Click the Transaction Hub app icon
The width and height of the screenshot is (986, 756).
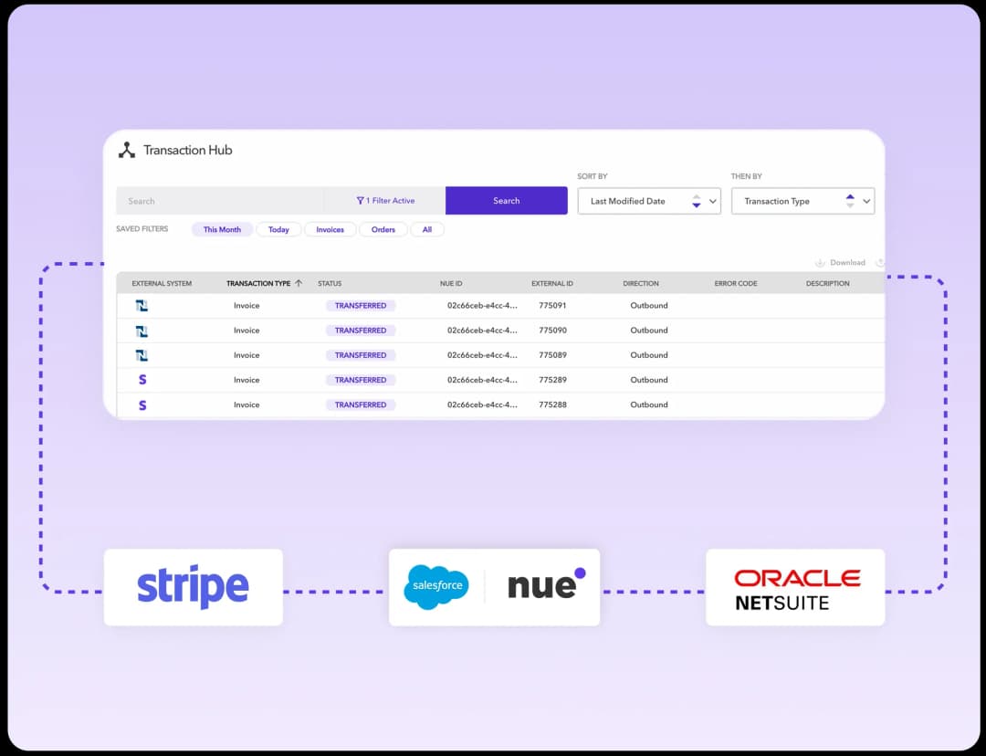click(x=126, y=149)
